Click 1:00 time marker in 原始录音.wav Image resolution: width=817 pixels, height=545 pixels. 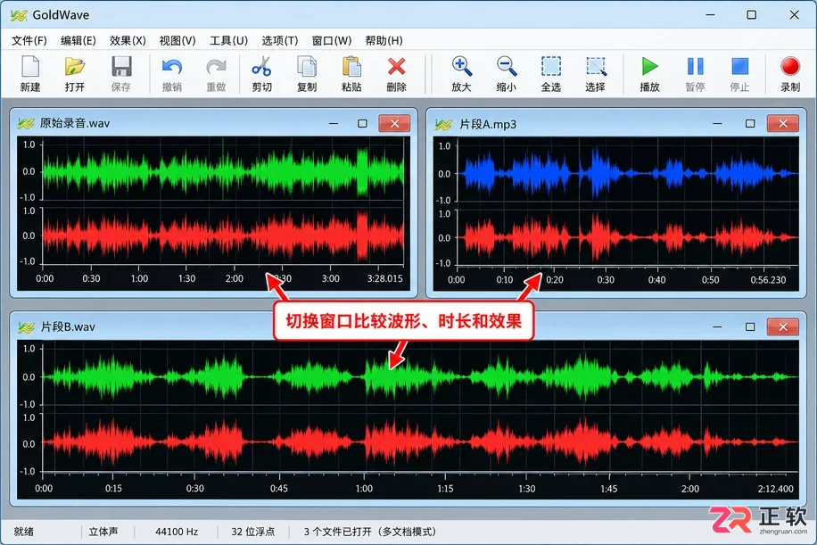pos(139,279)
